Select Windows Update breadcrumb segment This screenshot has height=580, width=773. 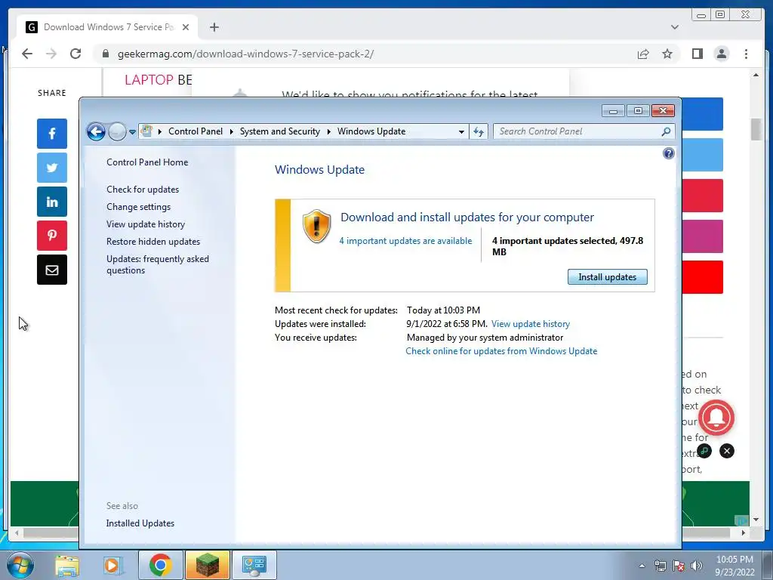[371, 131]
